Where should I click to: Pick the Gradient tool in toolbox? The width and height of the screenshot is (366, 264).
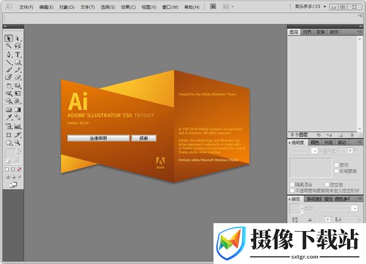[x=18, y=110]
